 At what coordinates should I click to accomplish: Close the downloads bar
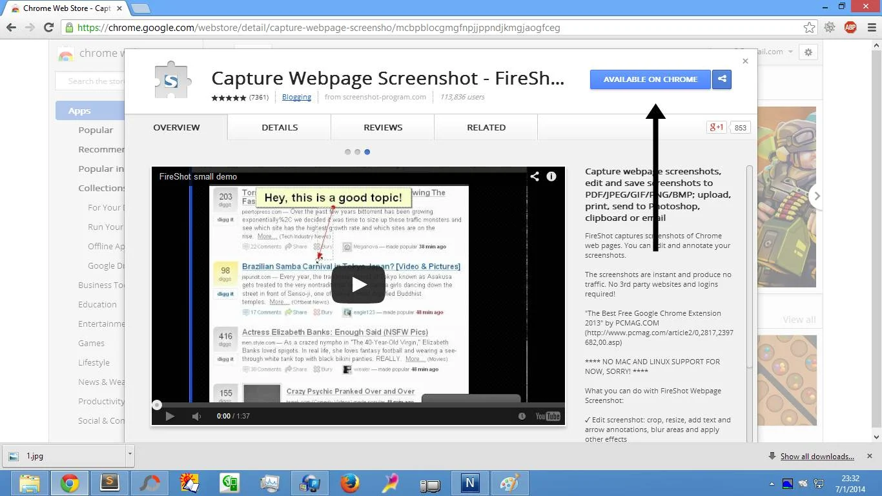click(x=869, y=456)
